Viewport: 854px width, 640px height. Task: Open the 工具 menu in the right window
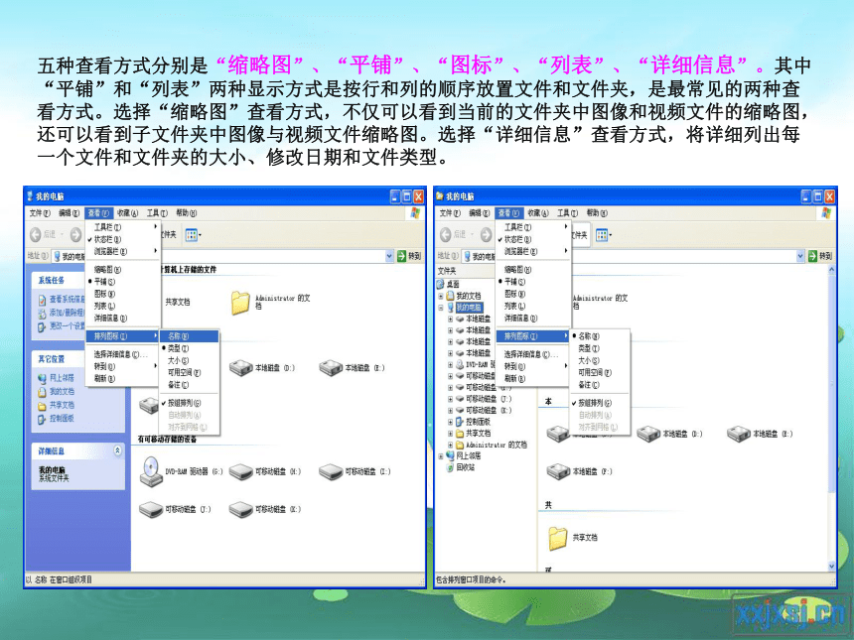[x=568, y=212]
